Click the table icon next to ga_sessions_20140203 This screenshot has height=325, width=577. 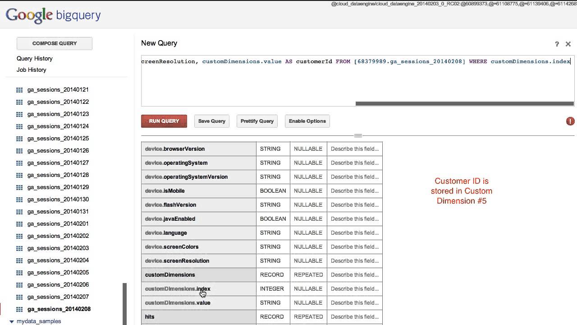(19, 248)
